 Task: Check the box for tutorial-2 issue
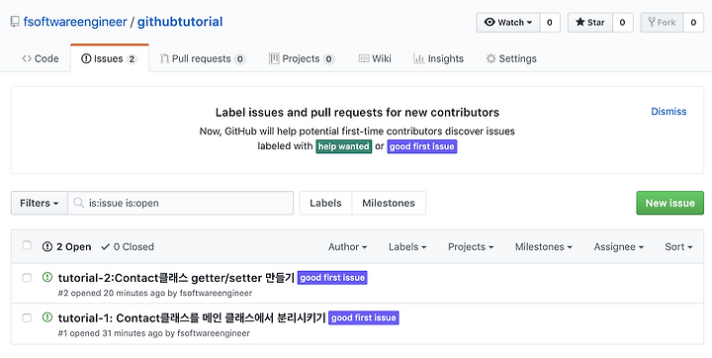click(27, 278)
